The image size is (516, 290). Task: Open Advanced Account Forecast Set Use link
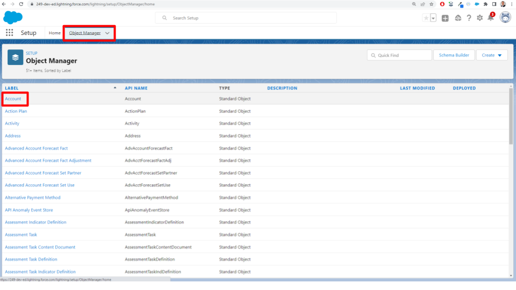39,185
